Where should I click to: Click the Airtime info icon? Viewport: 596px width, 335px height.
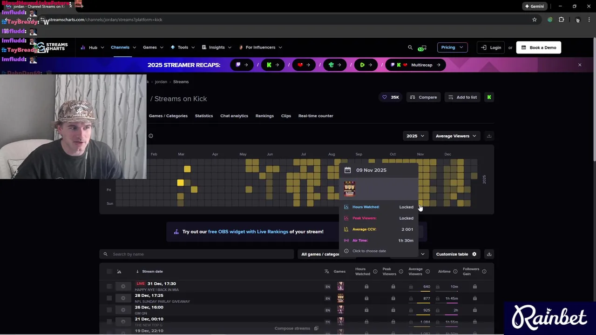(455, 271)
